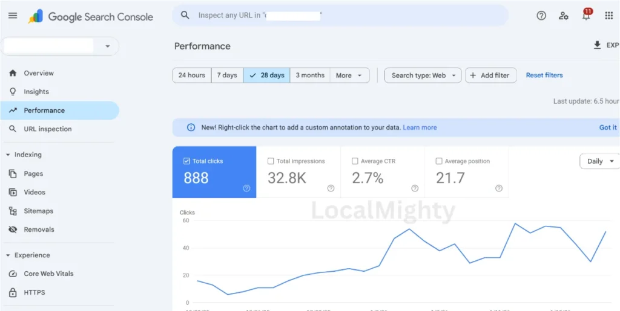This screenshot has height=311, width=620.
Task: Click info icon in annotation banner
Action: (191, 127)
